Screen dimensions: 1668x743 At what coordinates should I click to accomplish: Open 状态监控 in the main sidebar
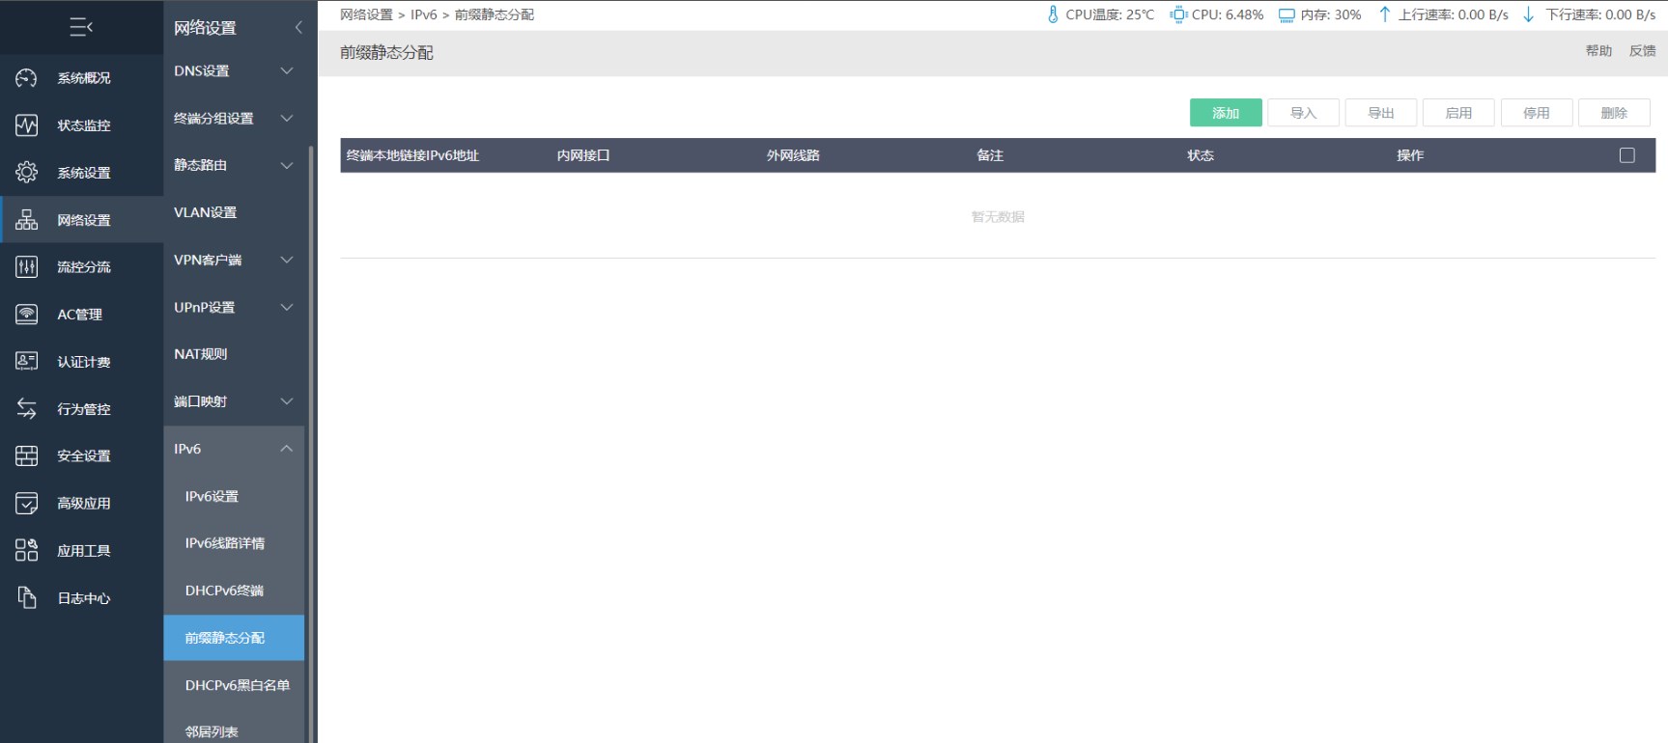tap(82, 125)
